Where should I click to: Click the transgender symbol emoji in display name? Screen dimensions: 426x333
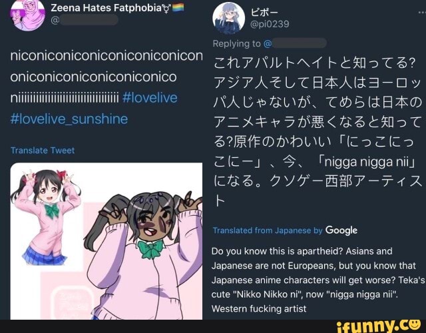tap(166, 9)
